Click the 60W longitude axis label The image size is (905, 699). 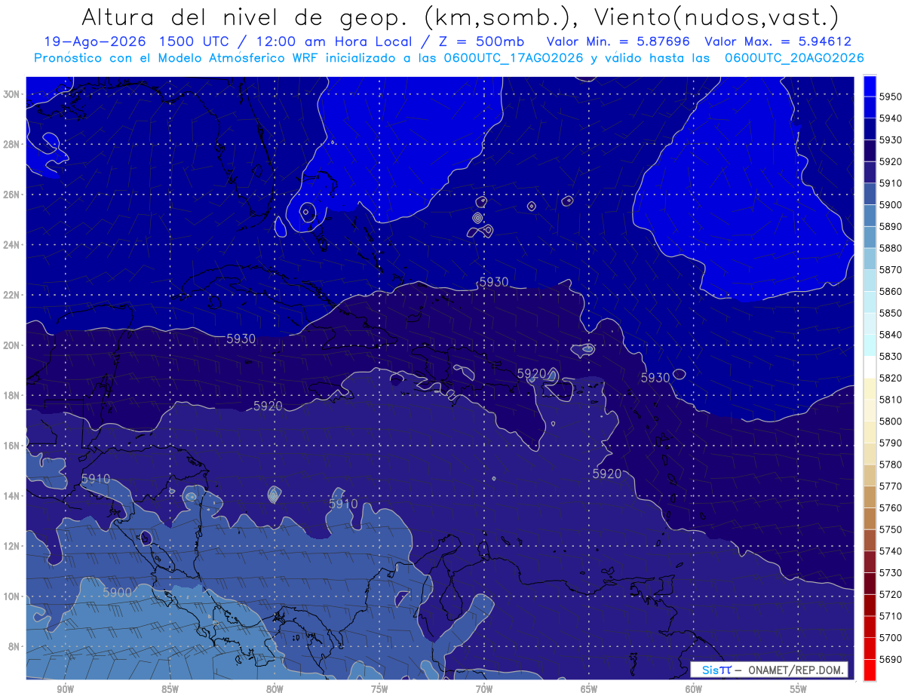(694, 689)
